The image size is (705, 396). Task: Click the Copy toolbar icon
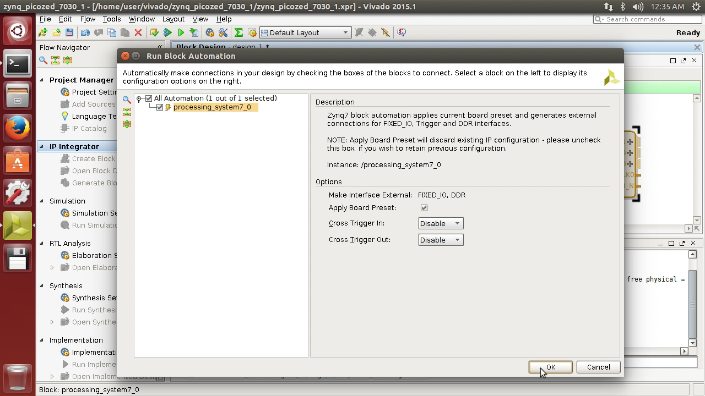[112, 32]
